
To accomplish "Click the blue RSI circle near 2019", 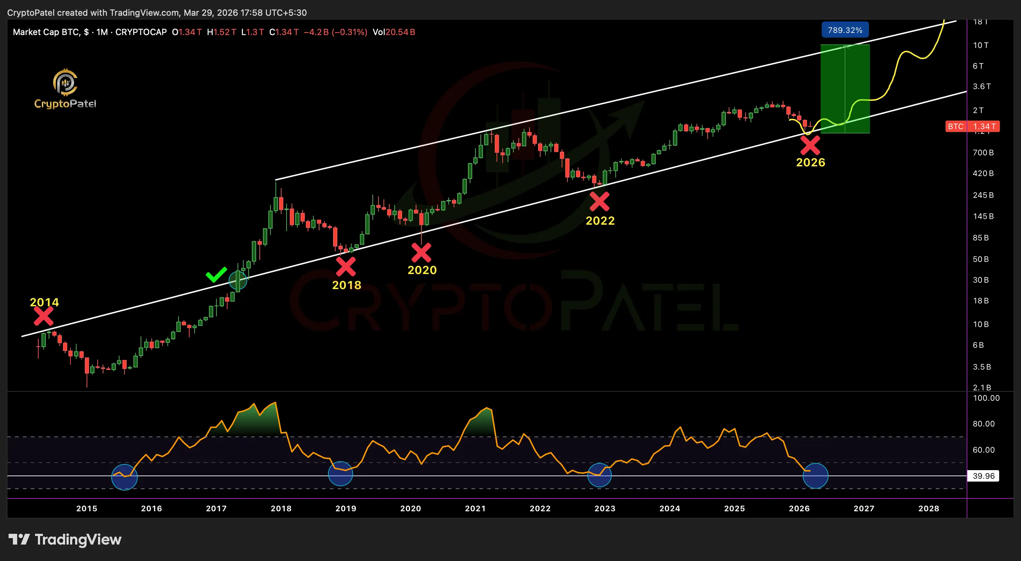I will [x=341, y=473].
